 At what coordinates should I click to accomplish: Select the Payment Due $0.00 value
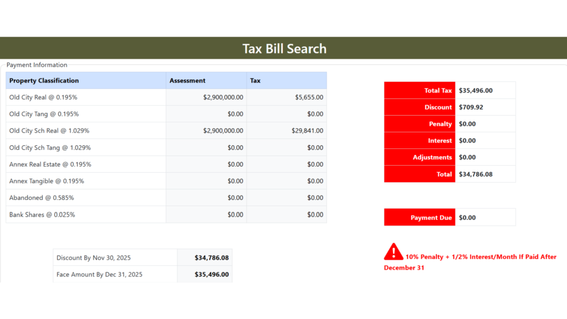click(x=467, y=217)
